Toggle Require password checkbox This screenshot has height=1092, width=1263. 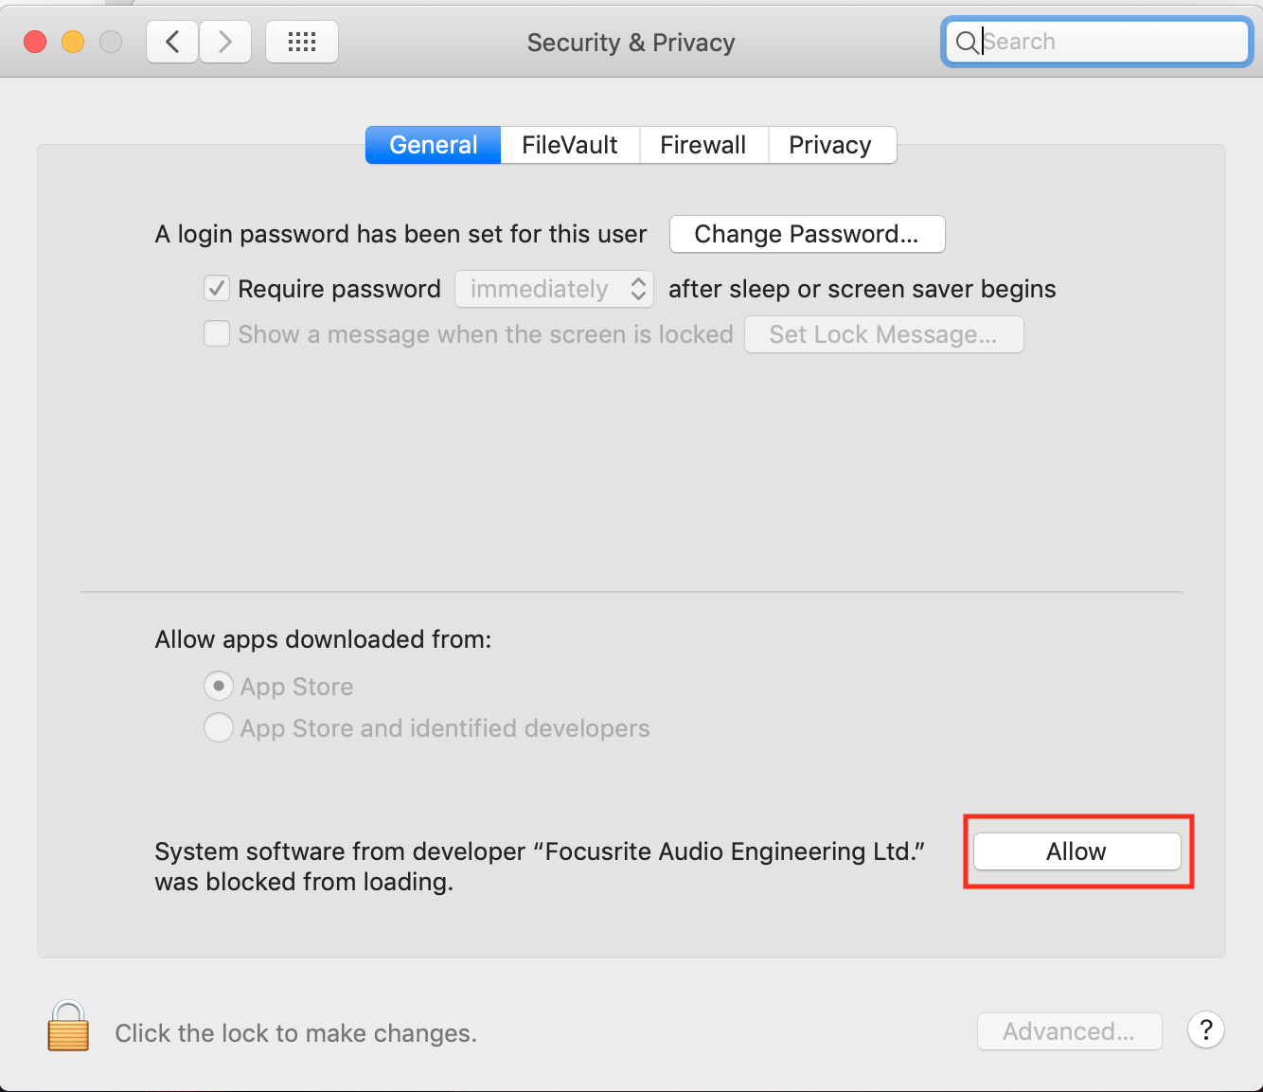(x=217, y=288)
